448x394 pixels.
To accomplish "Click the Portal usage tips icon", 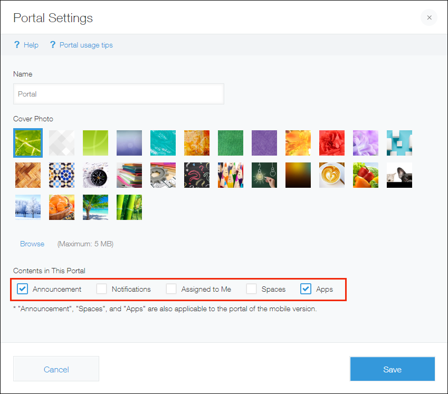I will click(53, 45).
